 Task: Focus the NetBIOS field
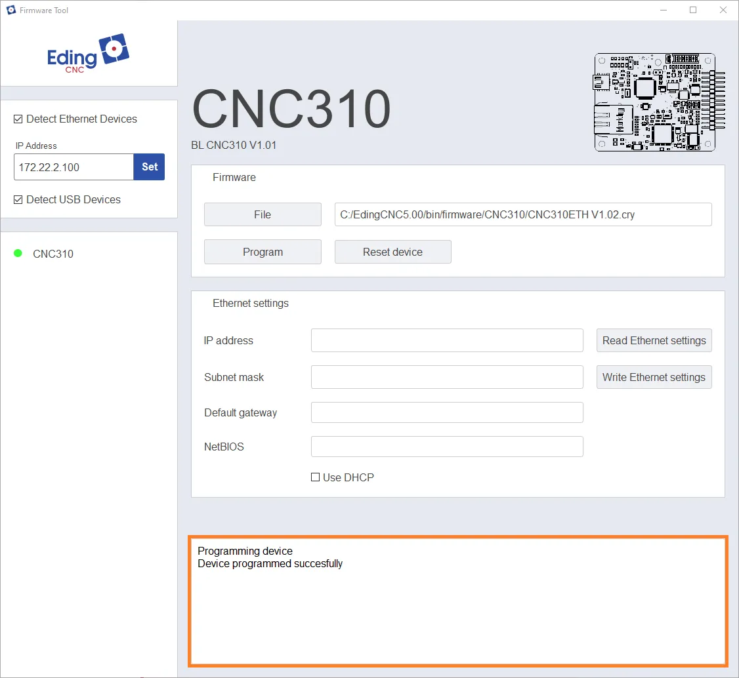point(447,447)
